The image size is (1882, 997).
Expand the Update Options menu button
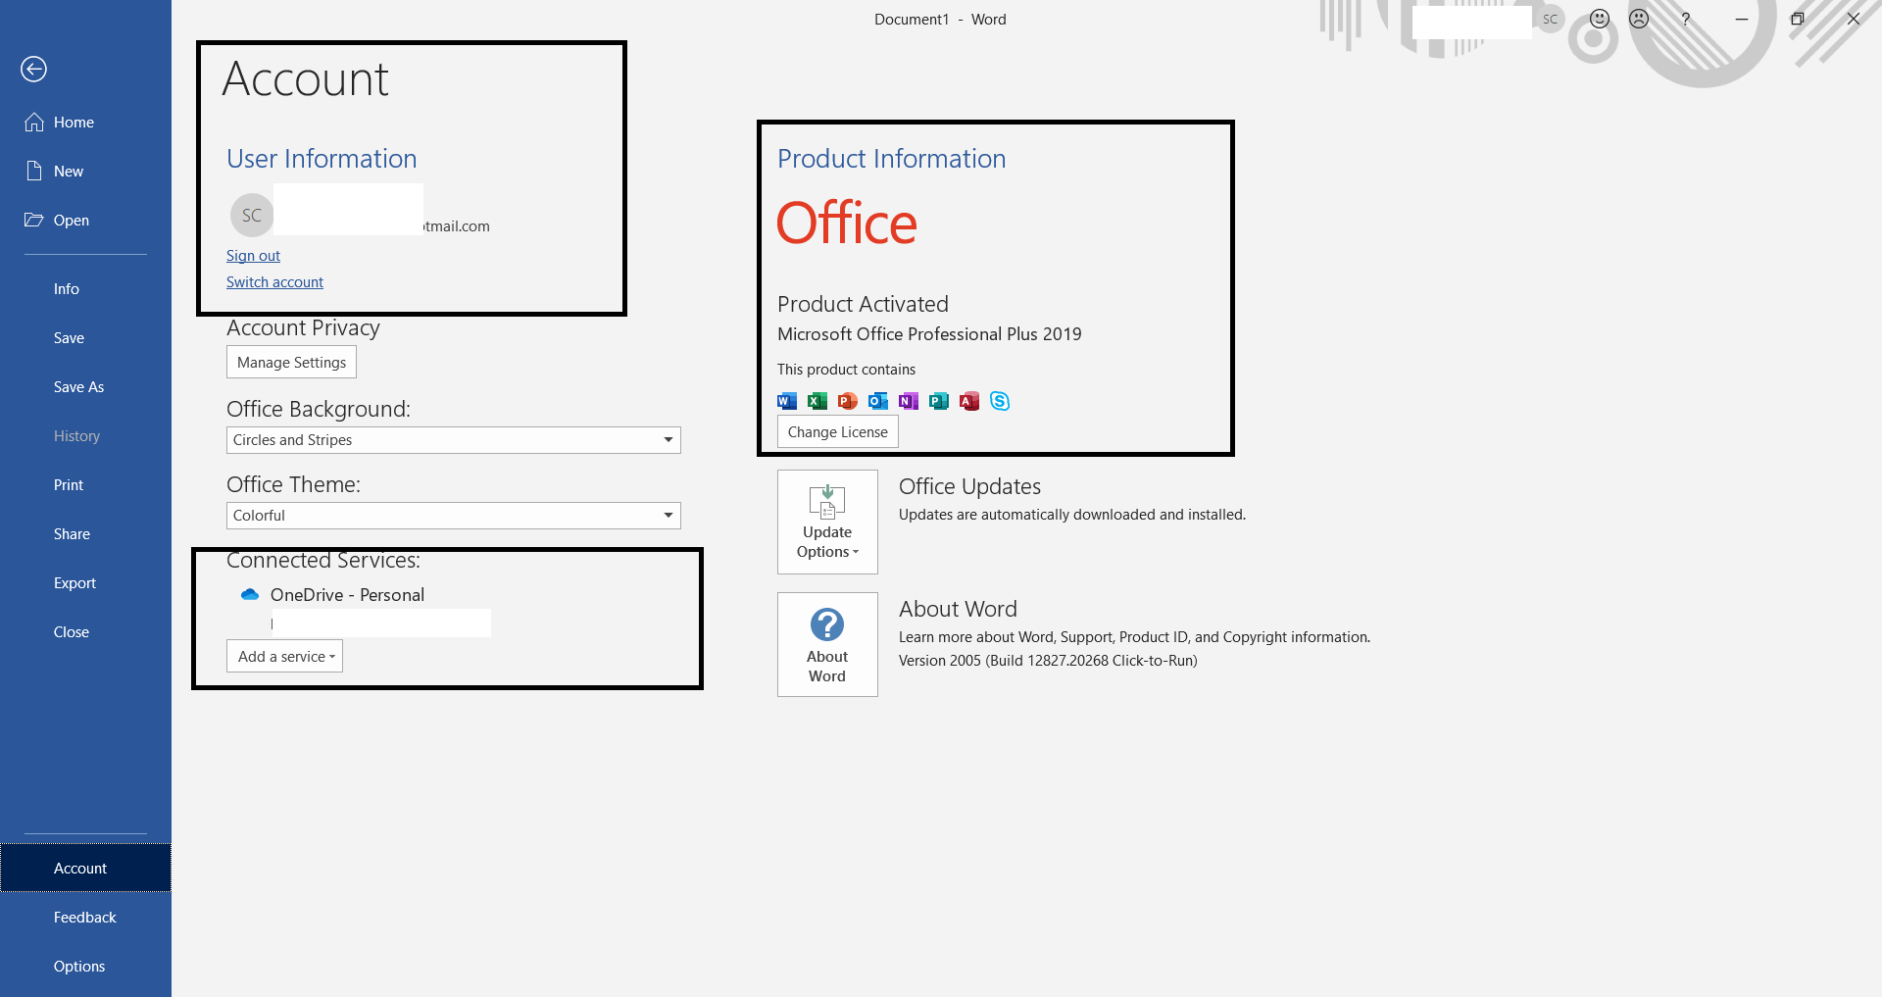point(827,522)
